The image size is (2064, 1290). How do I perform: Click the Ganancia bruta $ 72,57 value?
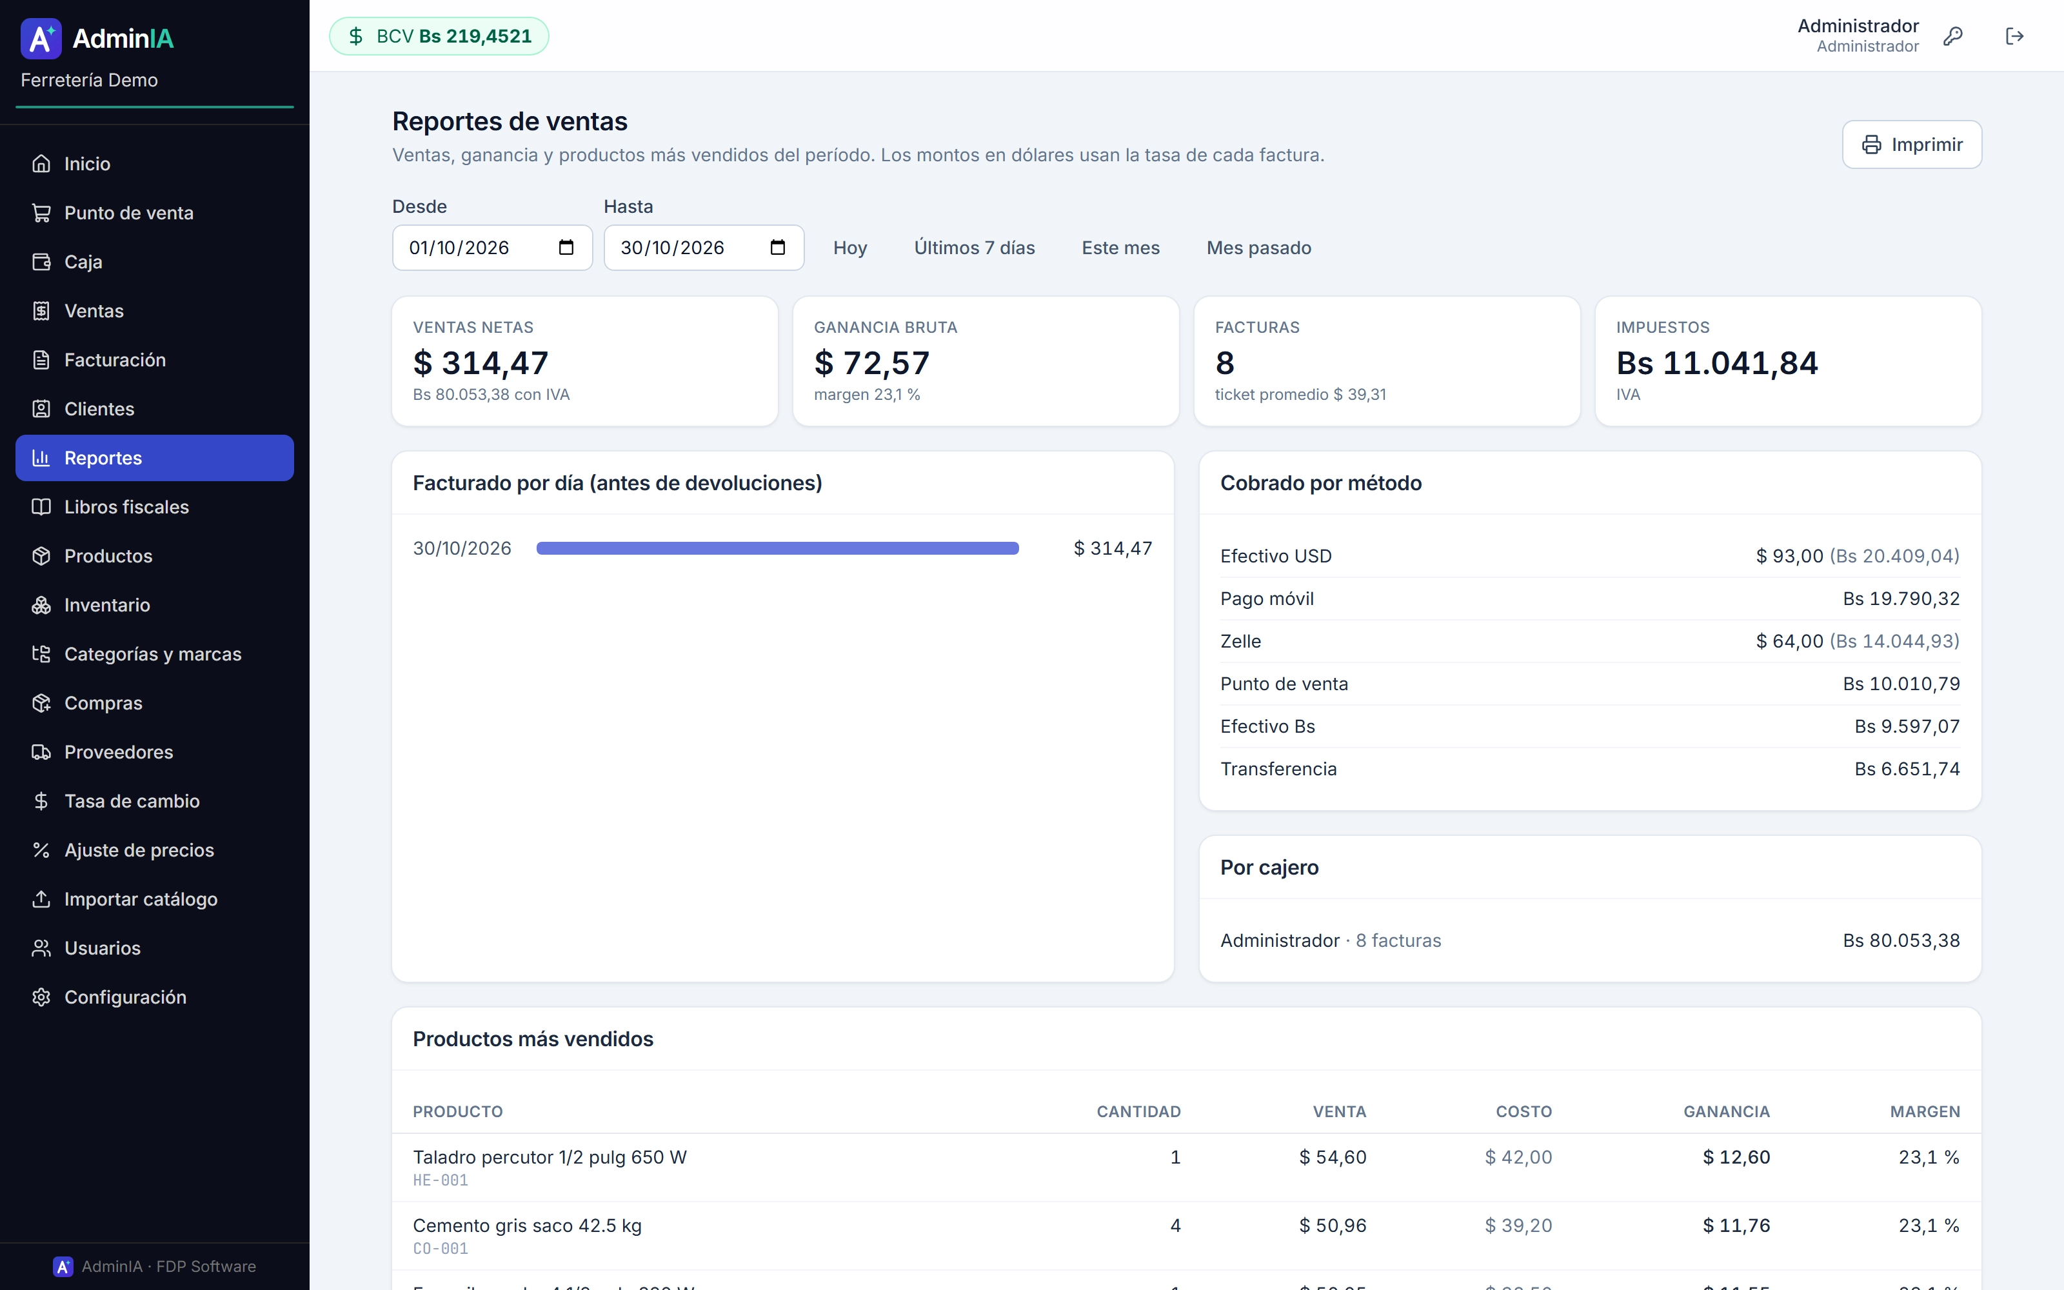(871, 363)
